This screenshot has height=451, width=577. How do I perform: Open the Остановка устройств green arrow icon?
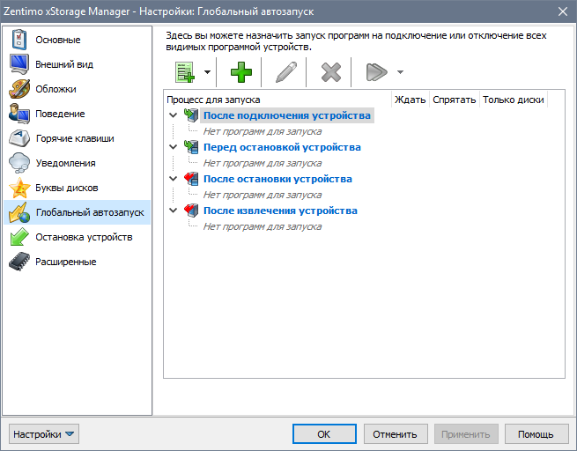[x=19, y=237]
